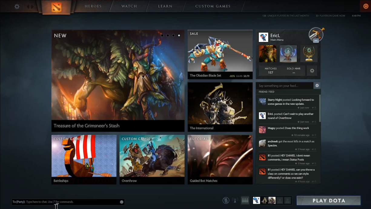Click andrewk's avatar in the friend feed
Viewport: 371px width, 209px height.
point(262,143)
